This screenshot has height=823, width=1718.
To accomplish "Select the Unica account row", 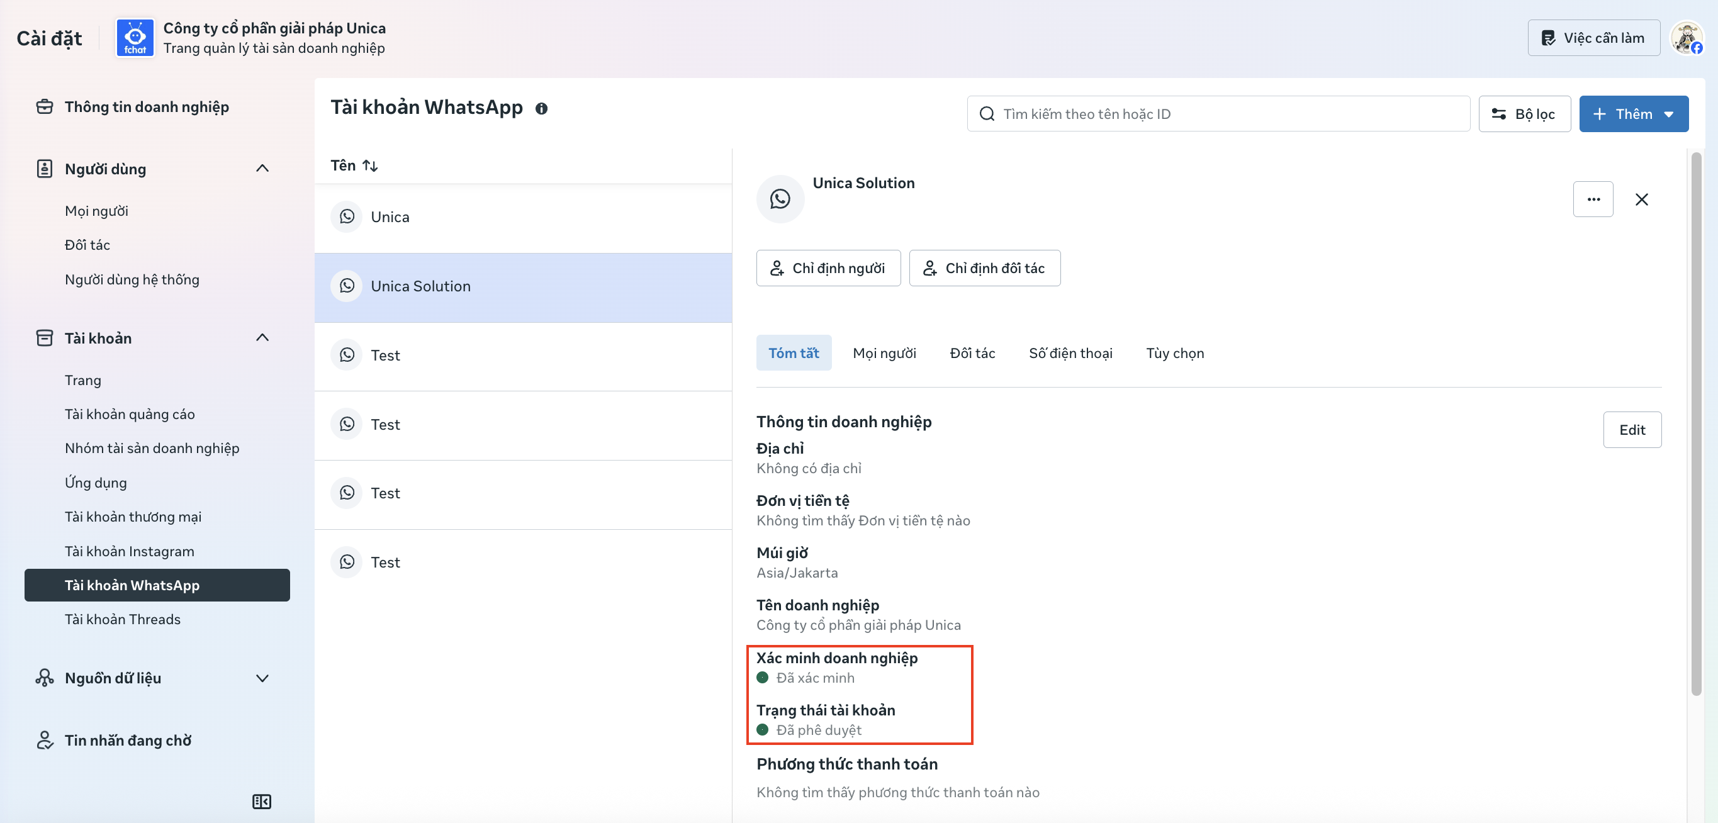I will [524, 218].
